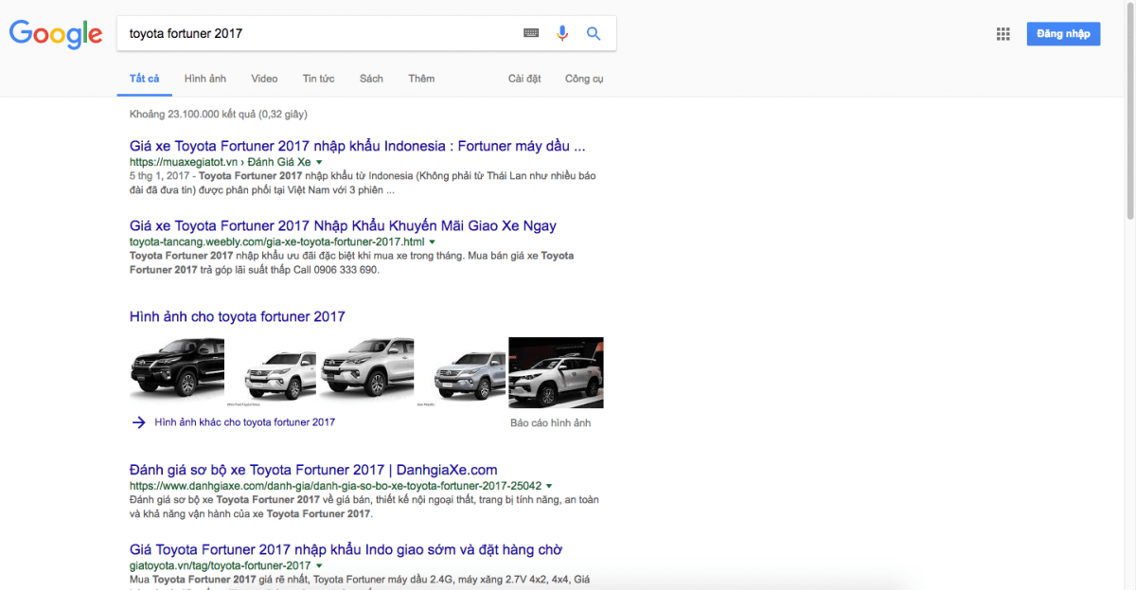Open the black Fortuner thumbnail
Screen dimensions: 1136x590
pos(177,372)
